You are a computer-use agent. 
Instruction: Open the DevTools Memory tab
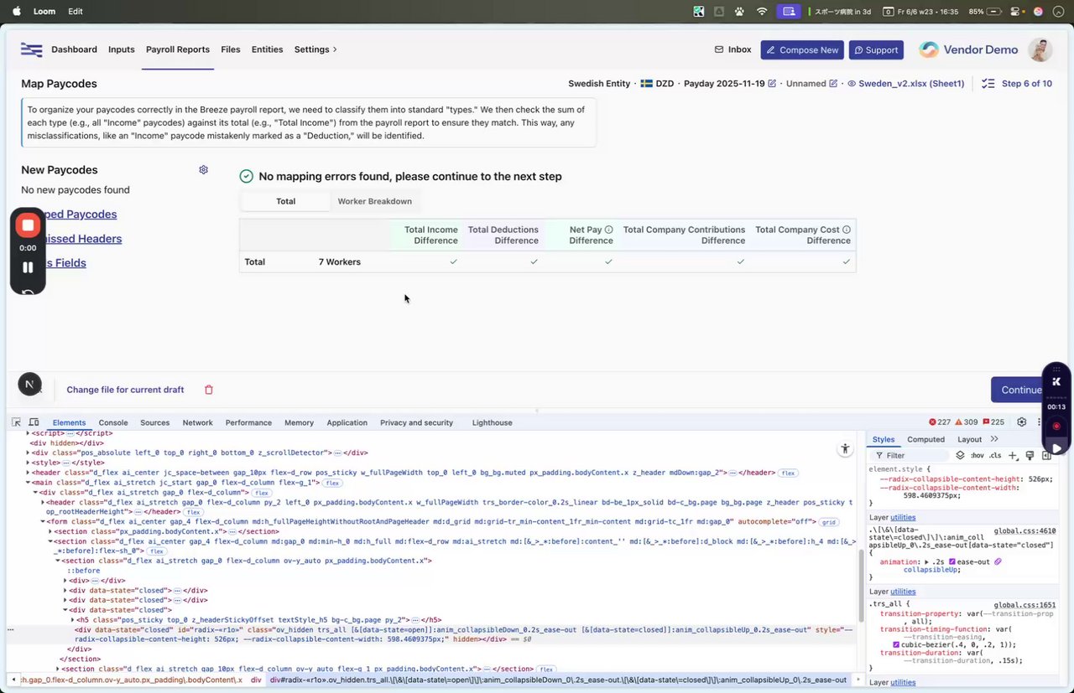pyautogui.click(x=299, y=422)
